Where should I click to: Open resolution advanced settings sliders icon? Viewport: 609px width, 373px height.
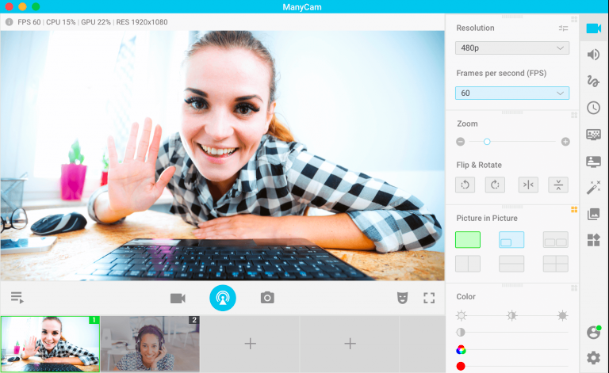[563, 28]
